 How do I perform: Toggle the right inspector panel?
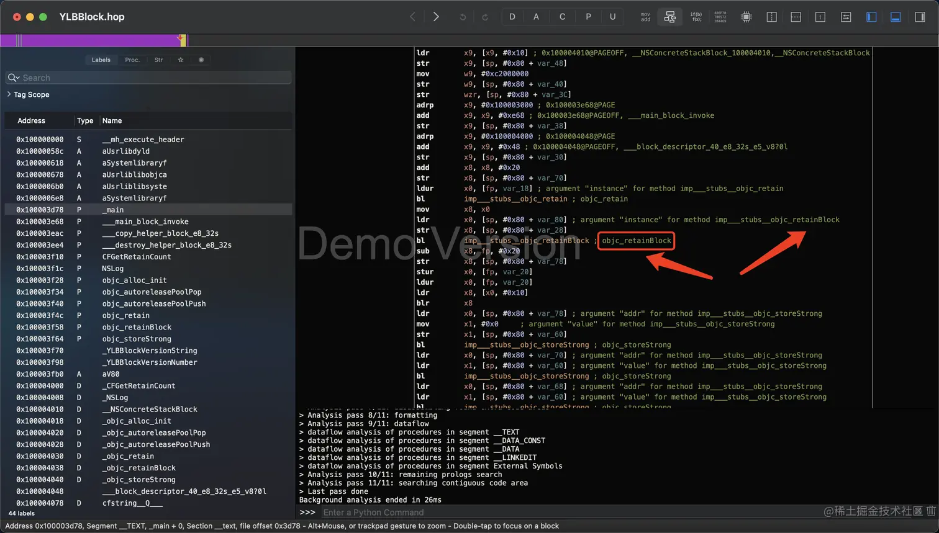(920, 17)
